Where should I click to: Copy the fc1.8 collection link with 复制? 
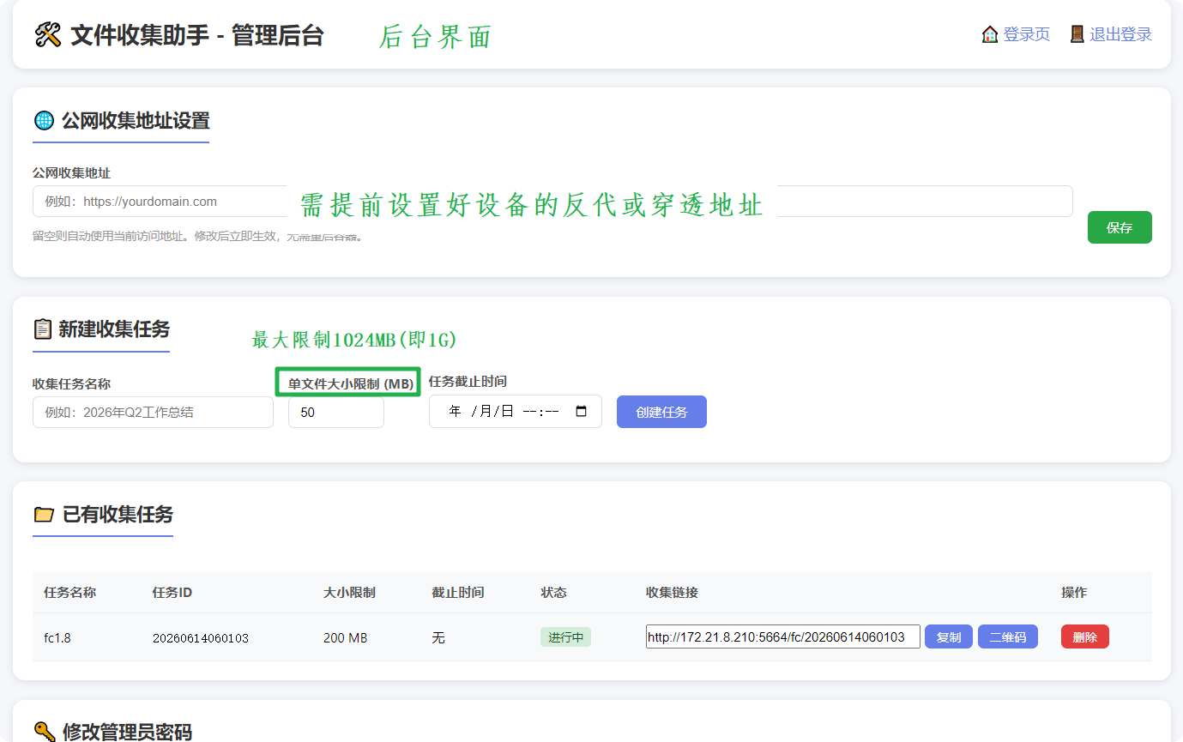949,636
